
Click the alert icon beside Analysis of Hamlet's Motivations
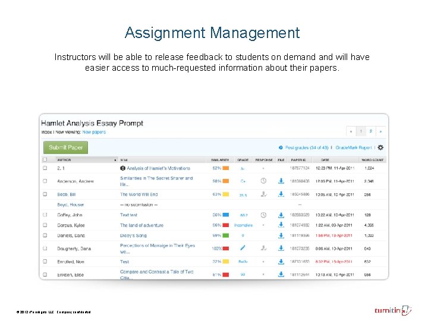coord(123,168)
